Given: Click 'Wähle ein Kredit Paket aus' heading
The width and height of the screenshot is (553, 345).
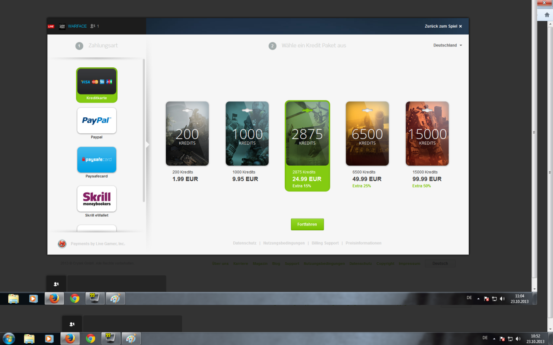Looking at the screenshot, I should pyautogui.click(x=314, y=45).
